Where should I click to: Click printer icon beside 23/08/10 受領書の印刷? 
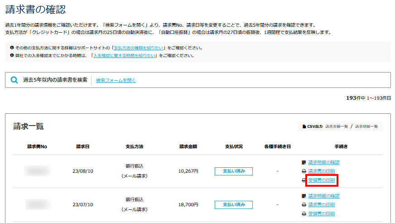[x=304, y=180]
